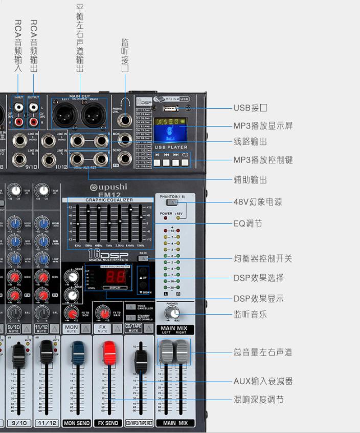360x433 pixels.
Task: Click the red FX TO MON knob
Action: point(71,313)
